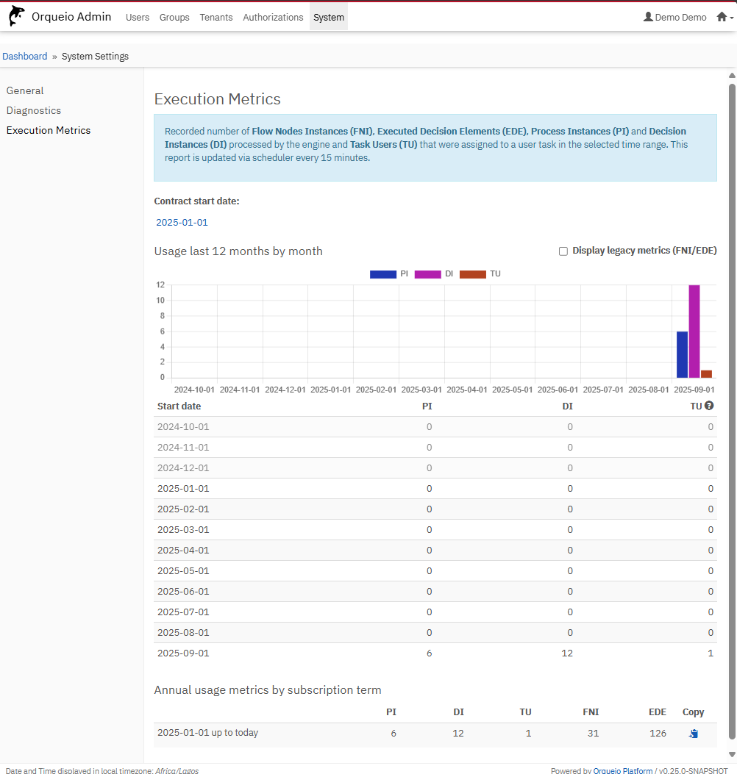The width and height of the screenshot is (737, 774).
Task: Copy annual usage metrics to clipboard
Action: coord(693,733)
